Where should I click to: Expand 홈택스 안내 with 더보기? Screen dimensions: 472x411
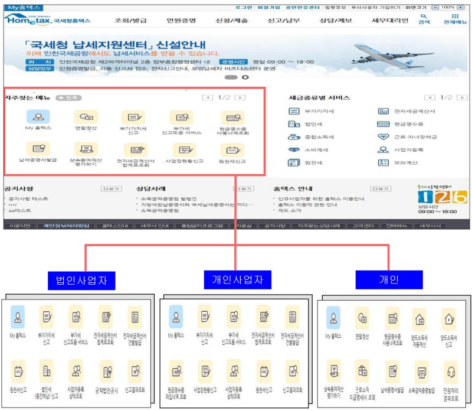[x=381, y=188]
